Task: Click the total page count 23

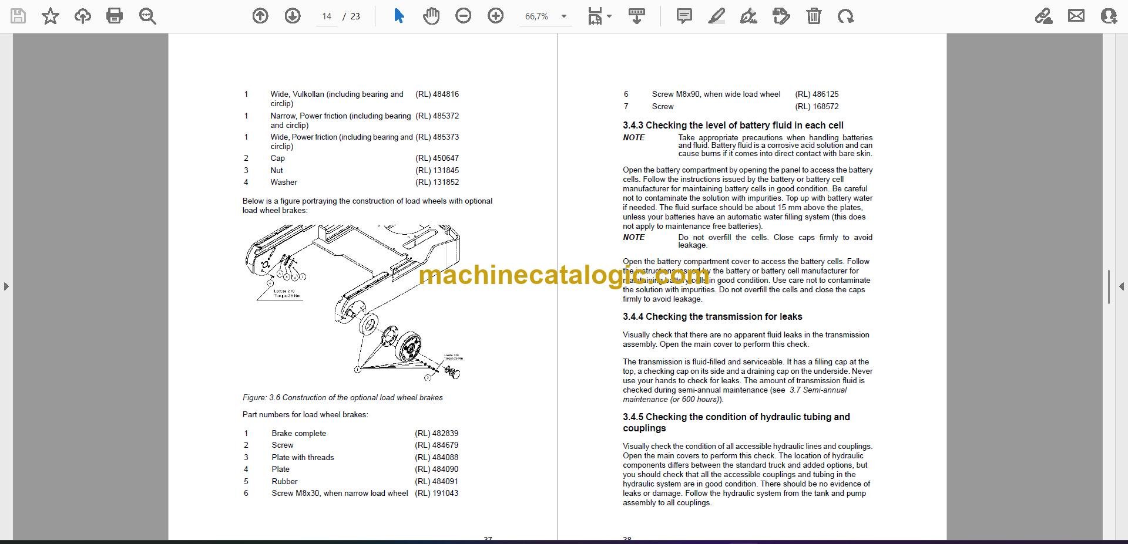Action: (355, 16)
